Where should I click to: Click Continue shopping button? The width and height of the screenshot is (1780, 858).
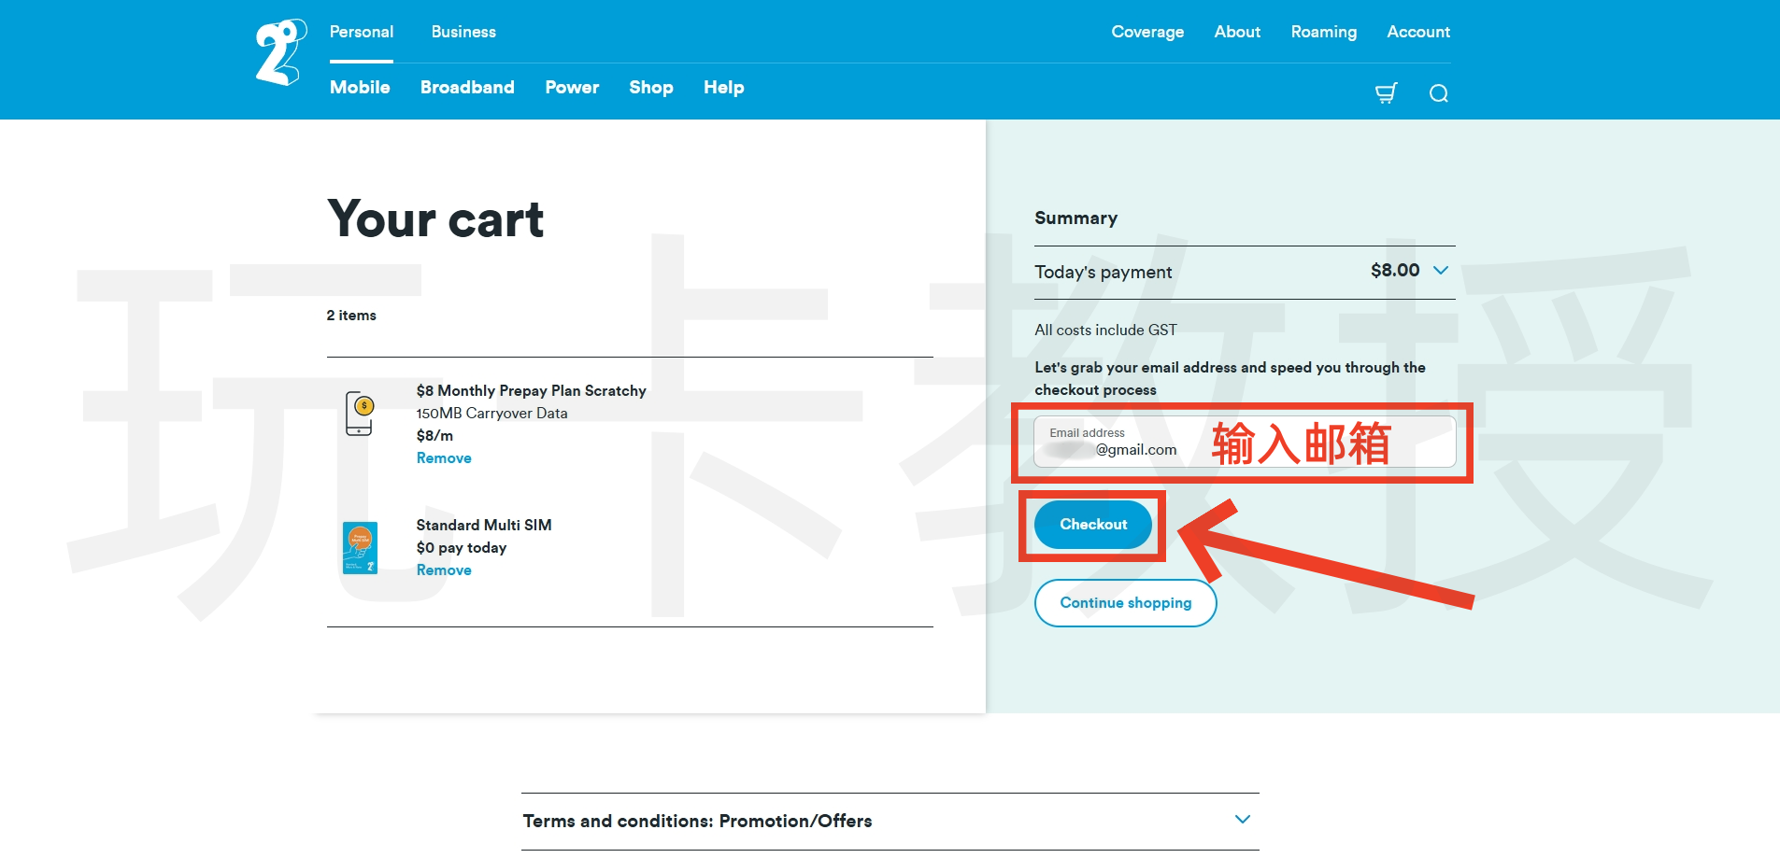tap(1126, 603)
